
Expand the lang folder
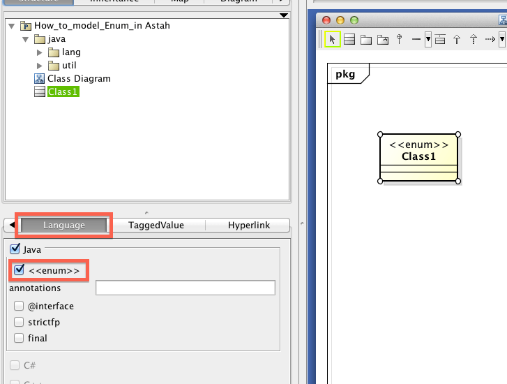(x=40, y=52)
